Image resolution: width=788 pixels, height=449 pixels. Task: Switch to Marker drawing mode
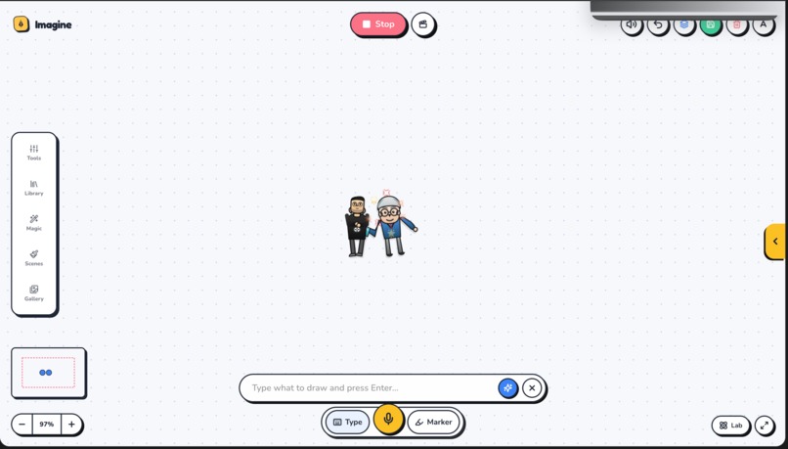(433, 422)
